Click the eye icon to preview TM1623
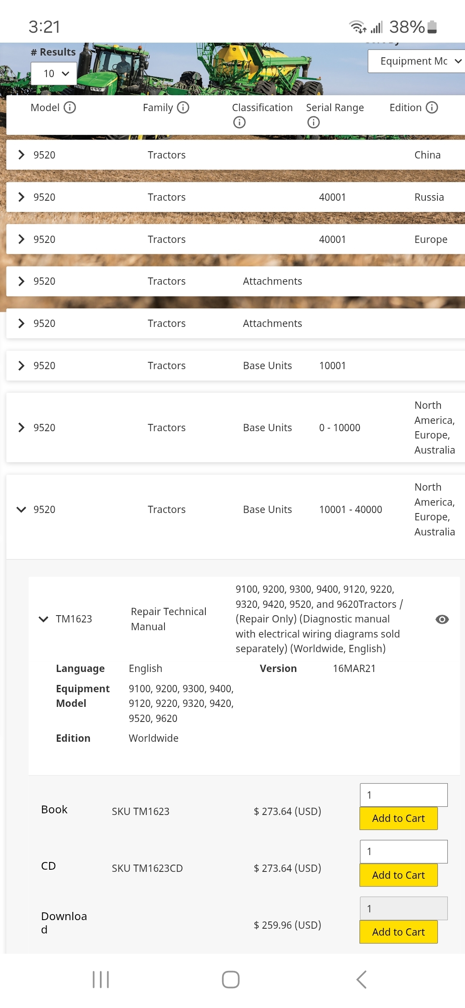Image resolution: width=465 pixels, height=1008 pixels. (442, 619)
